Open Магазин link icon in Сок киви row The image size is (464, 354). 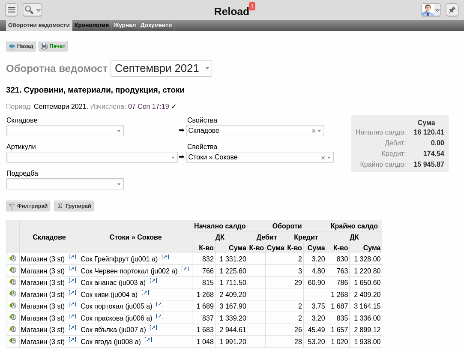pos(72,292)
